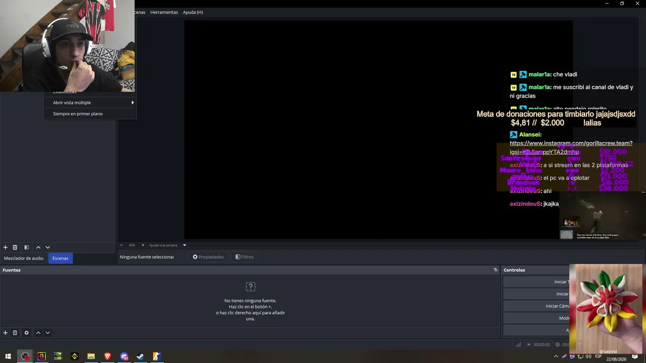Launch the colorful B app in taskbar
The height and width of the screenshot is (363, 646).
click(x=41, y=356)
